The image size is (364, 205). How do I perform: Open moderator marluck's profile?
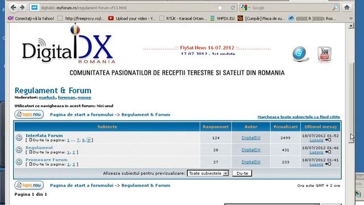[47, 97]
